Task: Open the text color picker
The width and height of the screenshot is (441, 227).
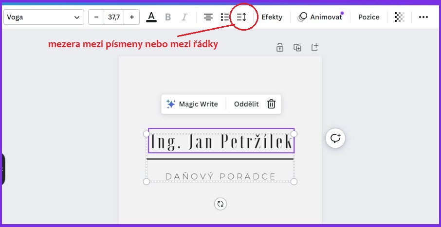Action: pyautogui.click(x=151, y=17)
